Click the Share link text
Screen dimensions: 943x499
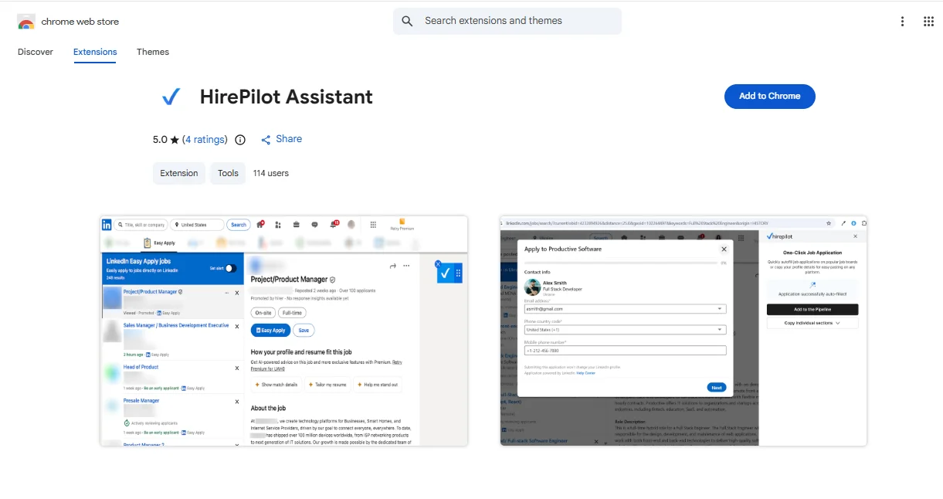pyautogui.click(x=289, y=139)
